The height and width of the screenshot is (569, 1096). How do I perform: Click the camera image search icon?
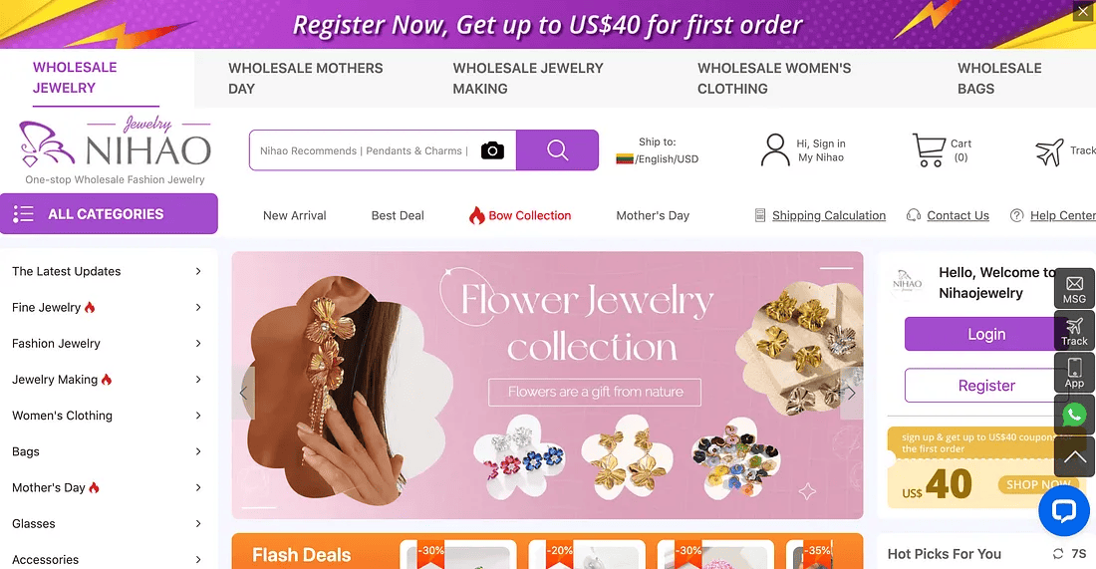click(x=492, y=150)
